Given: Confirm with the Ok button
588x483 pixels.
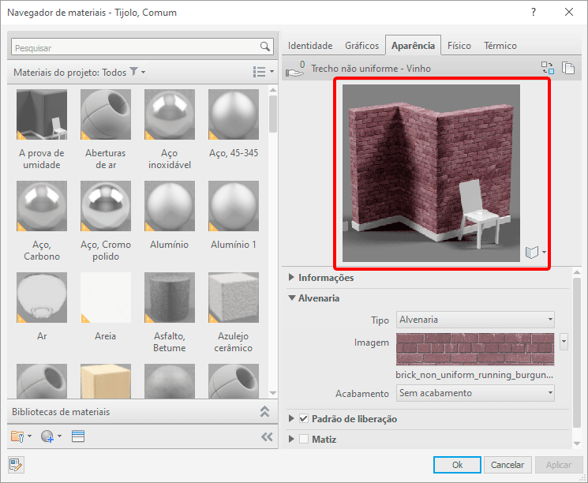Looking at the screenshot, I should tap(457, 465).
